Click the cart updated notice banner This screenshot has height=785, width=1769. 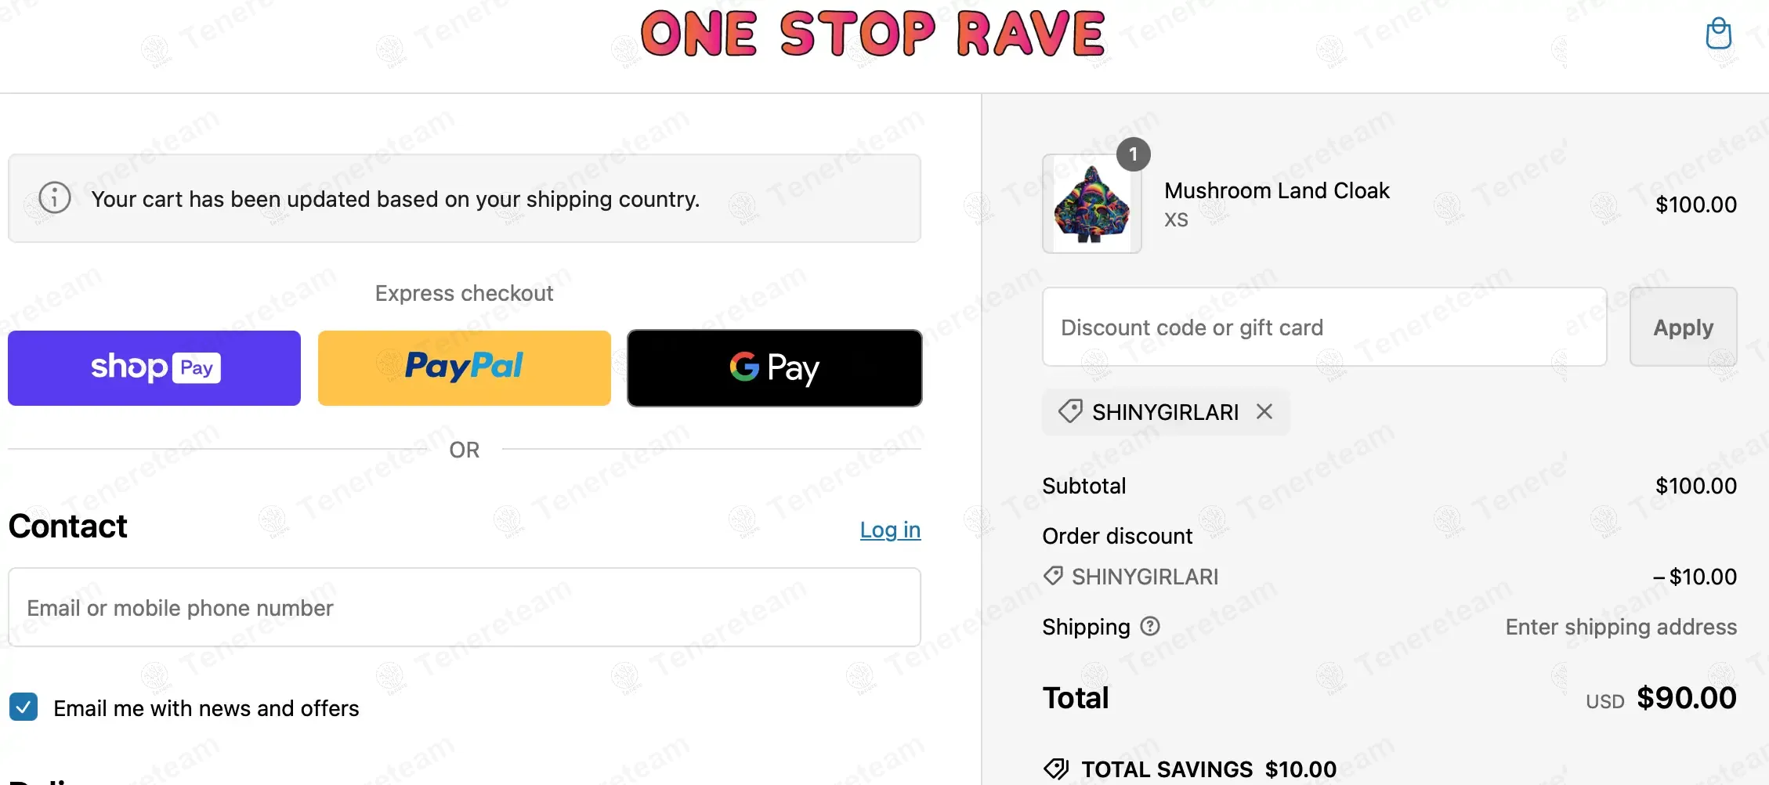tap(464, 198)
